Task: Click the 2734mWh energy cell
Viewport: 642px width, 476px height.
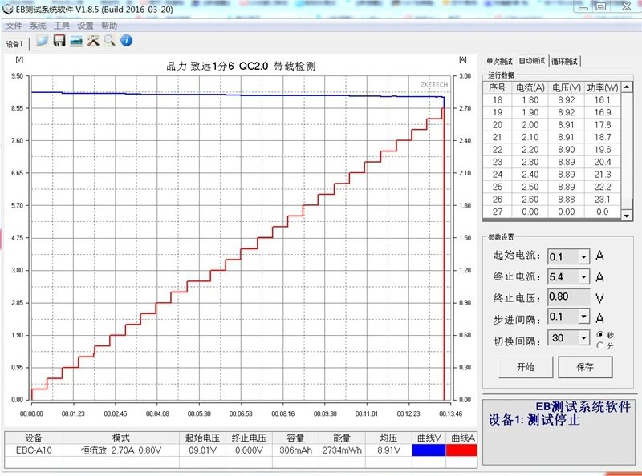Action: coord(342,450)
